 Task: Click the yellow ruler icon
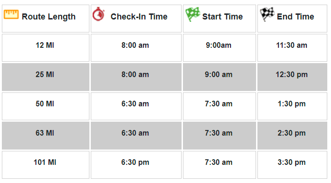[11, 14]
